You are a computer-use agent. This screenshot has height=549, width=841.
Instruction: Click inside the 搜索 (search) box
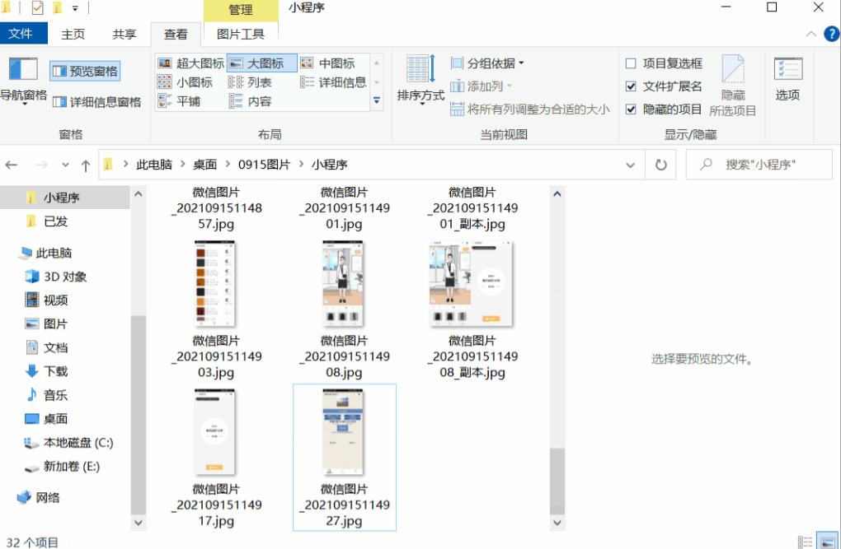coord(759,164)
